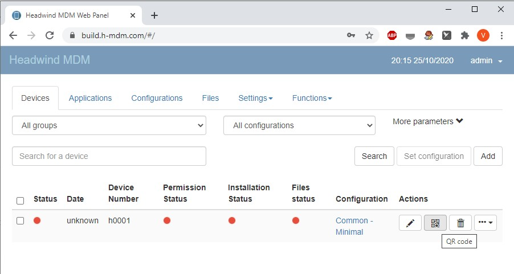
Task: Expand More parameters section
Action: click(x=428, y=121)
